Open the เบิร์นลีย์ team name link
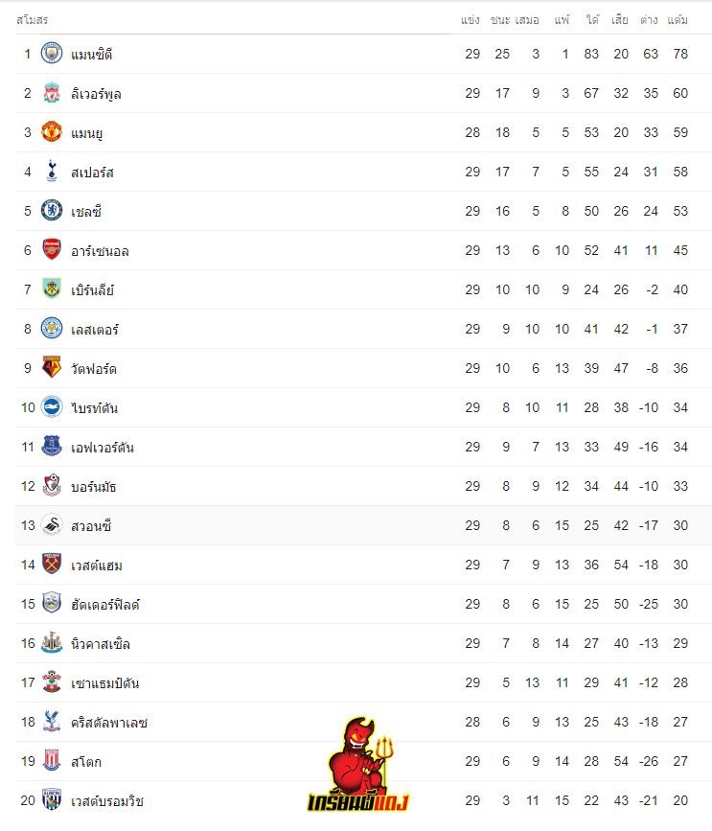This screenshot has height=831, width=712. coord(92,289)
